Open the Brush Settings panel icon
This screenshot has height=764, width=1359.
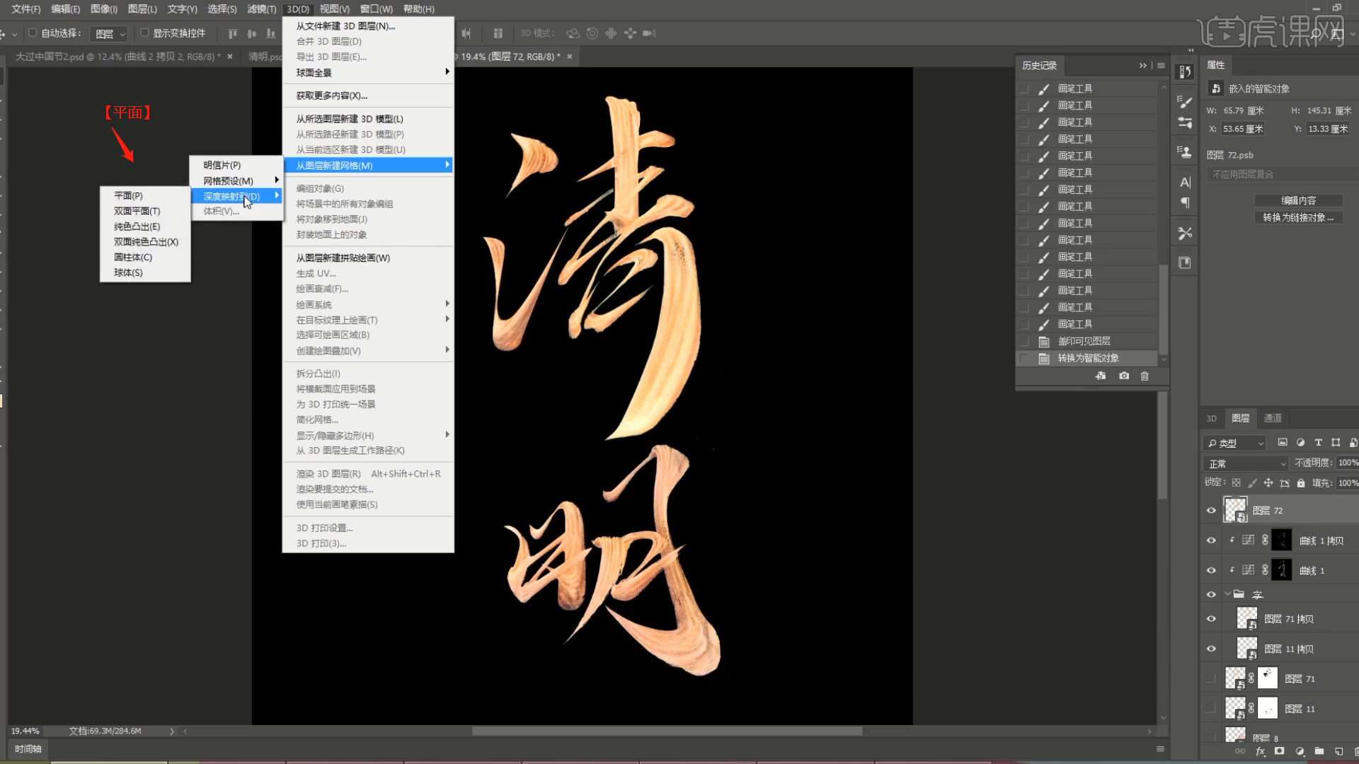1185,101
